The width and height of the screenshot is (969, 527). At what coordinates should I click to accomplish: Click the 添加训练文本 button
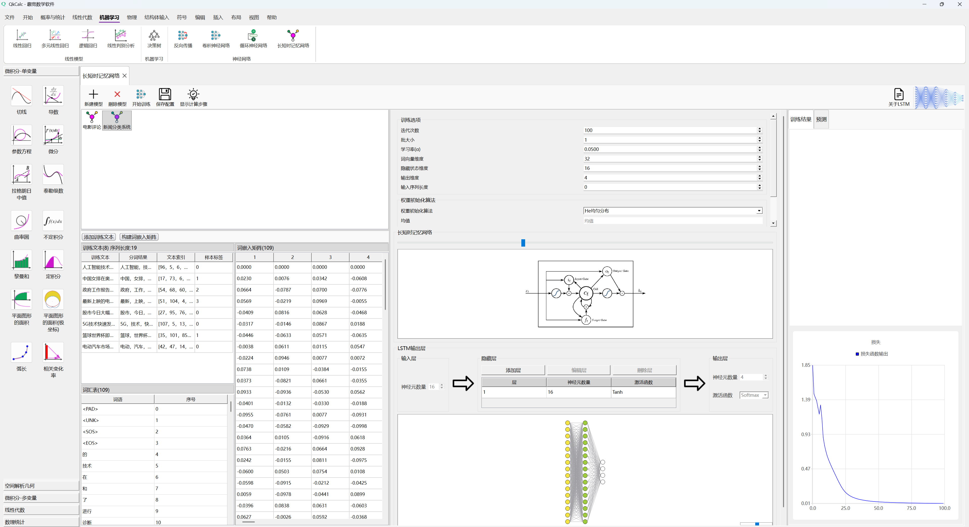tap(99, 236)
